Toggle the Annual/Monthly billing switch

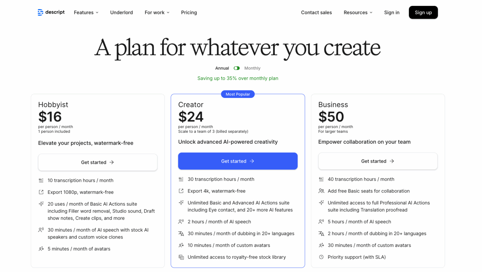pyautogui.click(x=237, y=68)
